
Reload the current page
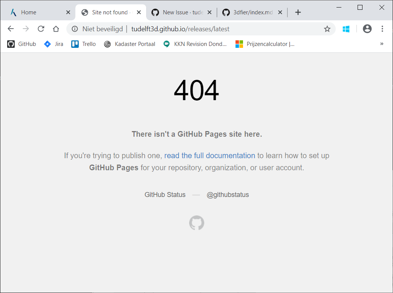pyautogui.click(x=41, y=29)
